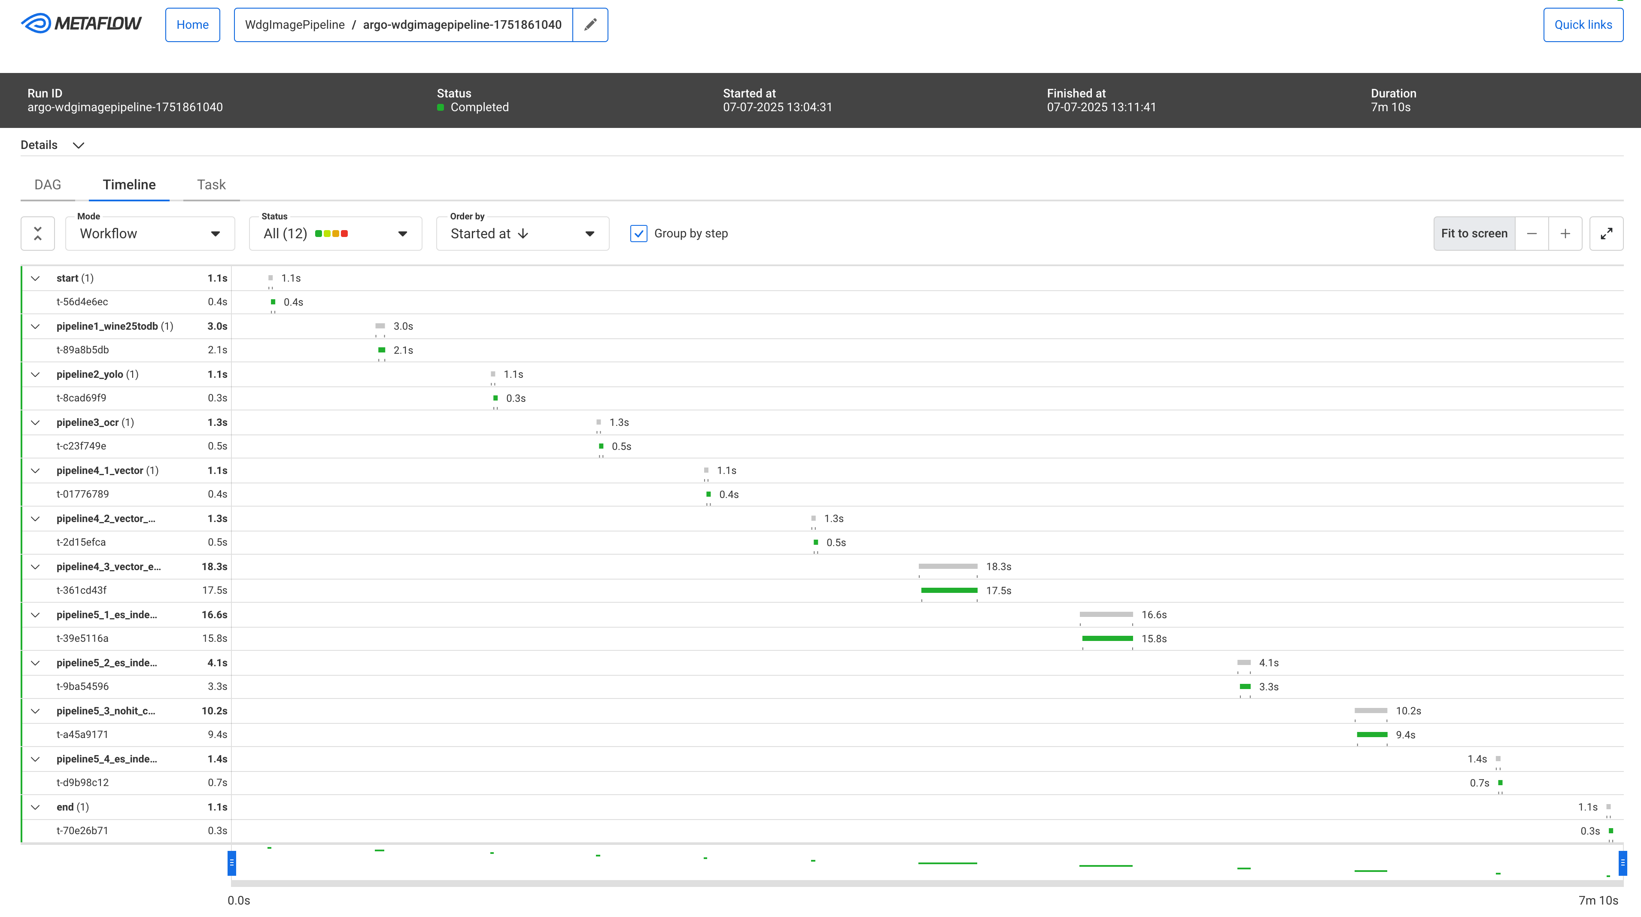Click the collapse all rows icon button
Screen dimensions: 1641x917
(x=38, y=234)
